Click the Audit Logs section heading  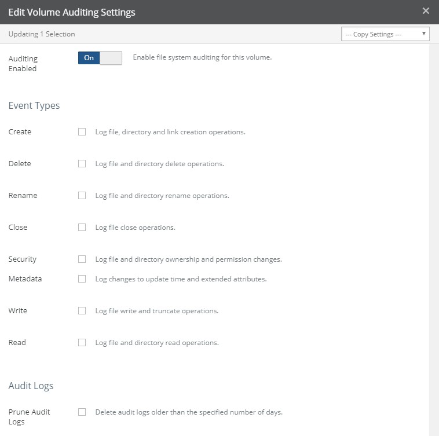pos(31,386)
